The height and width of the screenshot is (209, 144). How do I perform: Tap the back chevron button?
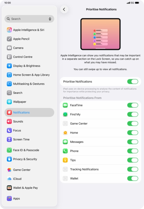64,9
